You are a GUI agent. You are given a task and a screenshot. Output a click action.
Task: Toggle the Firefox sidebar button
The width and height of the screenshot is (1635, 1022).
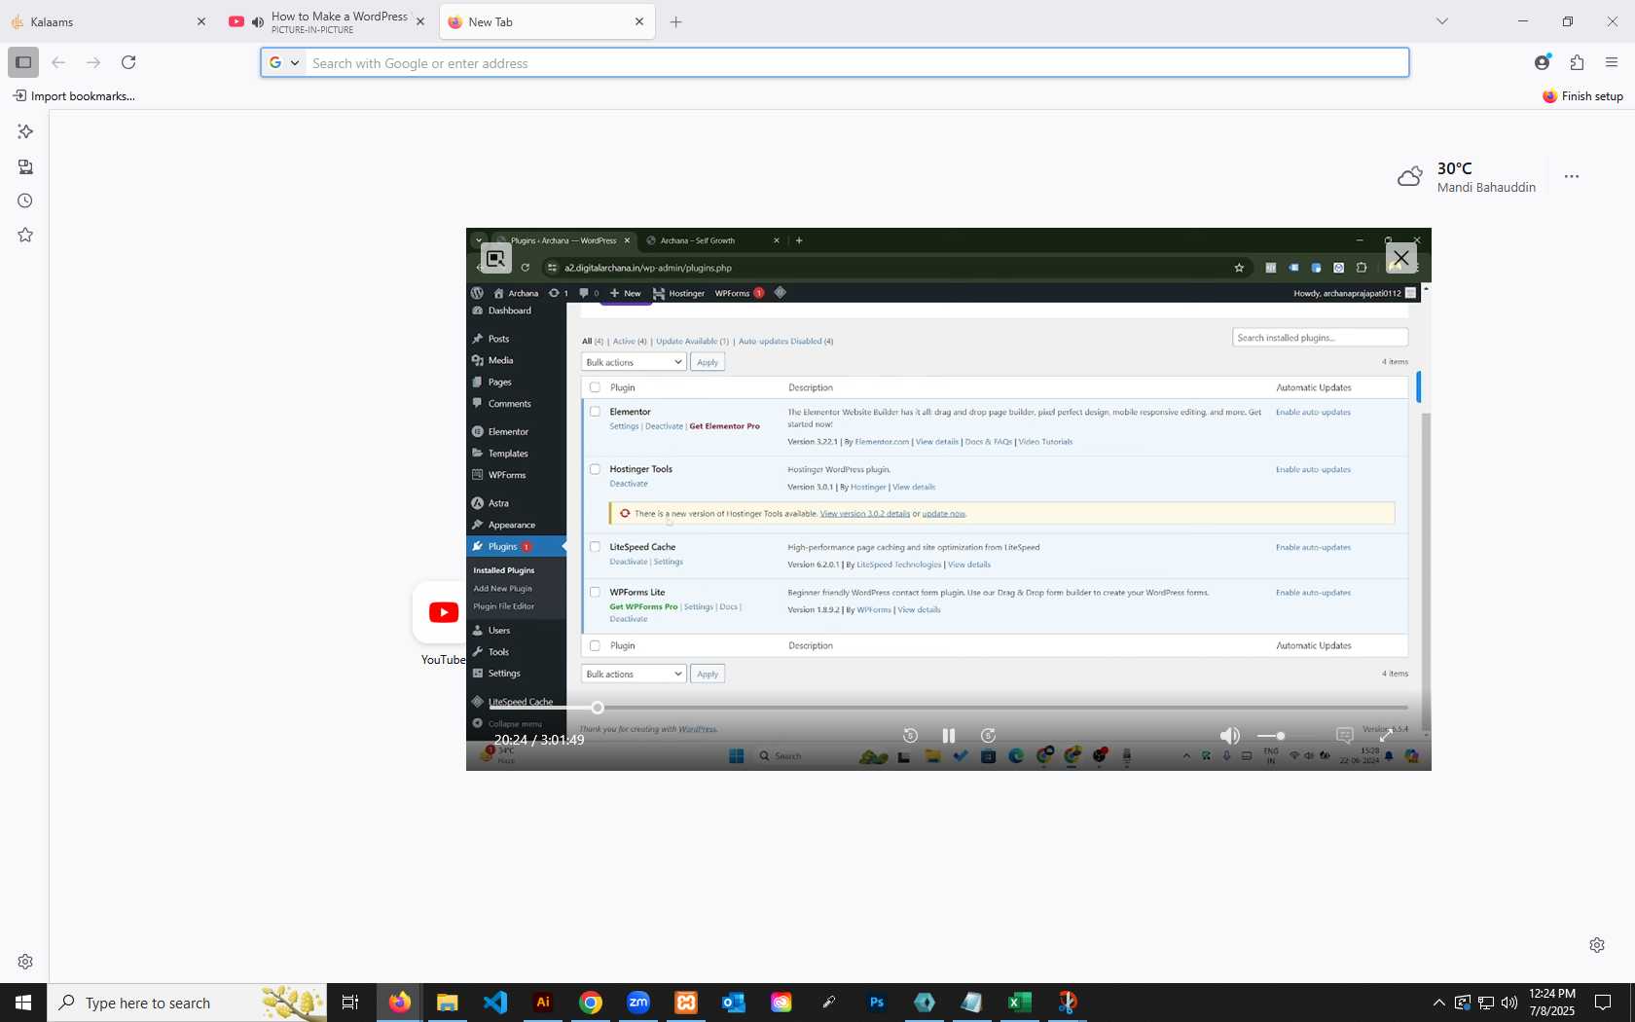tap(23, 62)
